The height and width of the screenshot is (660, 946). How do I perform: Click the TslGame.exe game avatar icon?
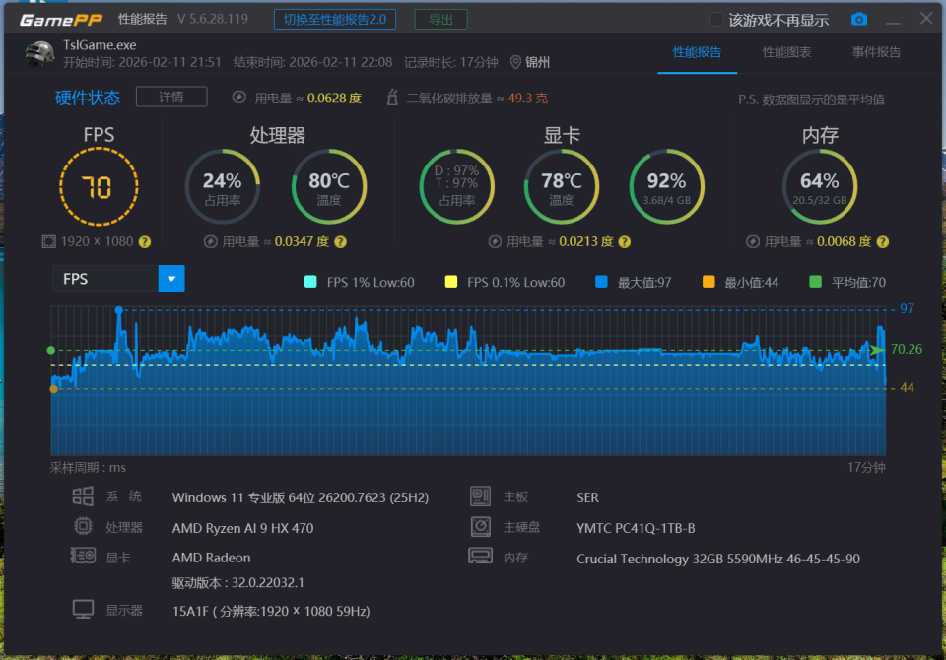tap(39, 54)
